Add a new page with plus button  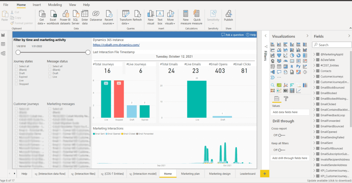[265, 174]
